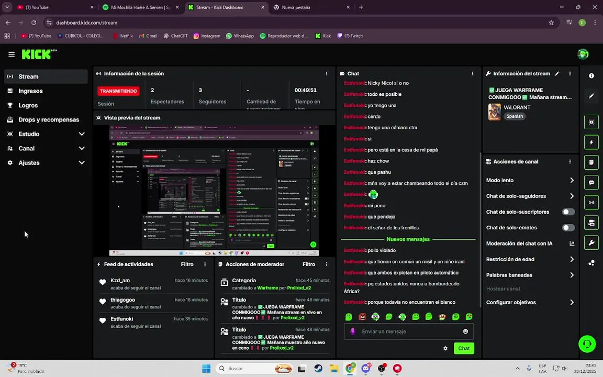
Task: Open the WhatsApp bookmark
Action: pyautogui.click(x=240, y=36)
